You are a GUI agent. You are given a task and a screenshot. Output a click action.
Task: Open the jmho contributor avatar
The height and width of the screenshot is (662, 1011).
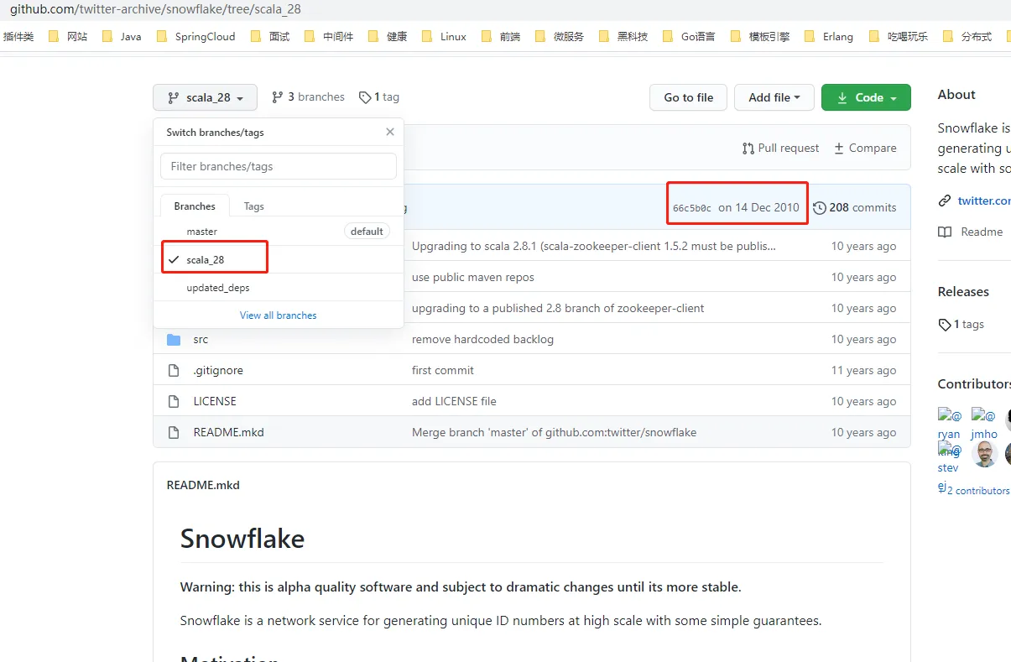click(984, 424)
